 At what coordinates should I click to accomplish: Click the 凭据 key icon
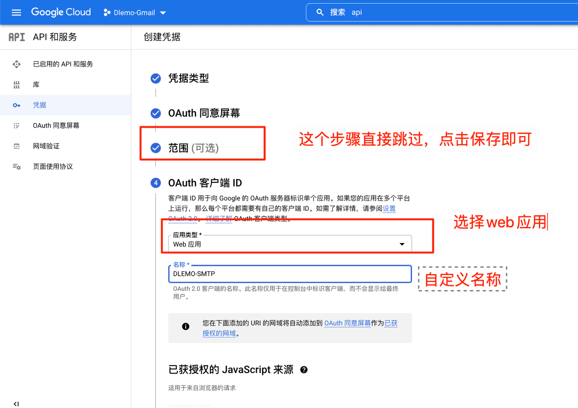click(16, 105)
